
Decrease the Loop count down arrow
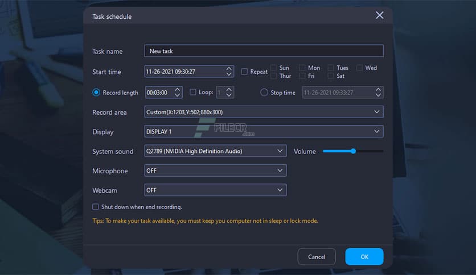(x=229, y=95)
